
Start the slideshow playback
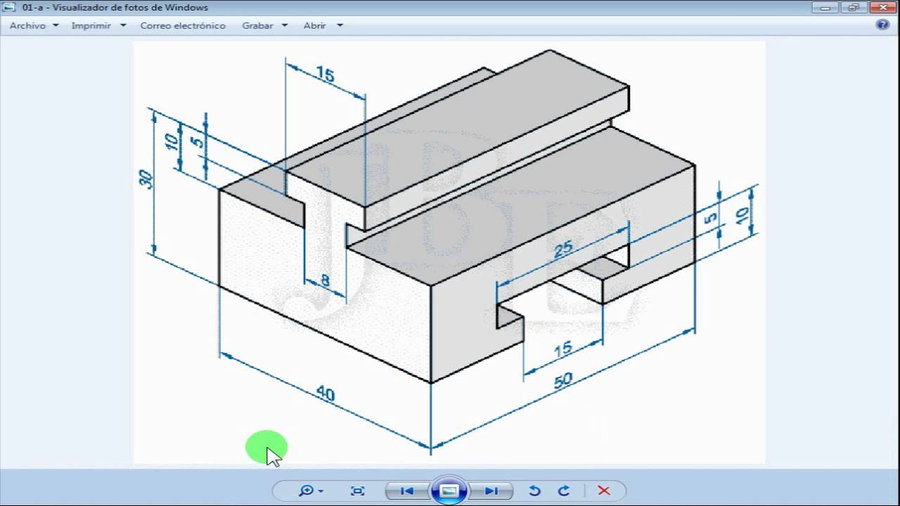point(449,491)
